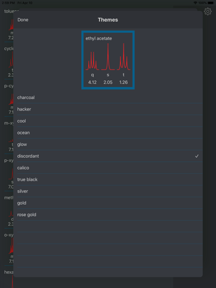Pick the rose gold theme
The image size is (216, 288).
tap(108, 215)
